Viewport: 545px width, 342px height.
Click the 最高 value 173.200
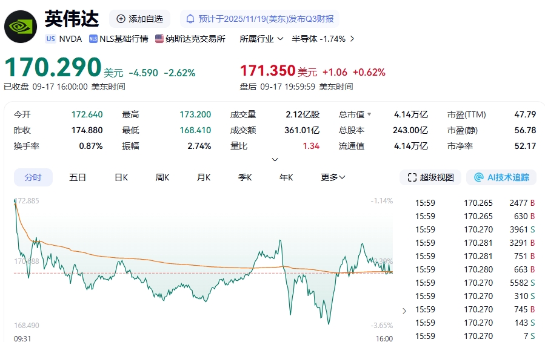tap(195, 114)
